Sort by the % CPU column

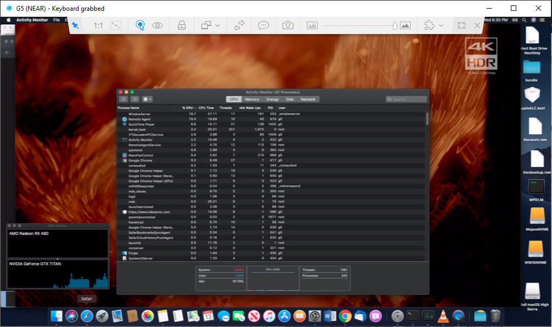click(x=189, y=108)
